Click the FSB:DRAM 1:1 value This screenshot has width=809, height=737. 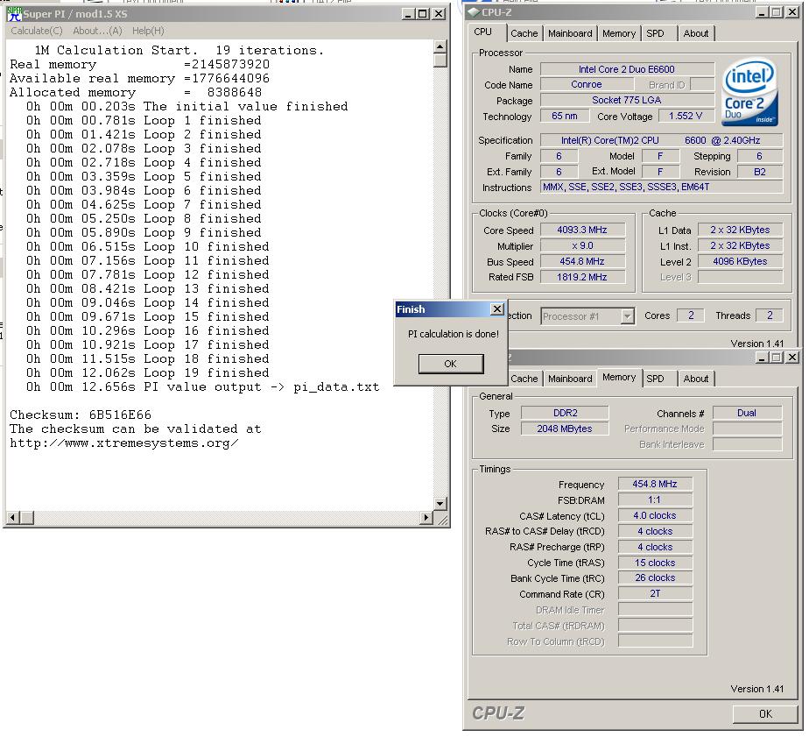click(655, 500)
